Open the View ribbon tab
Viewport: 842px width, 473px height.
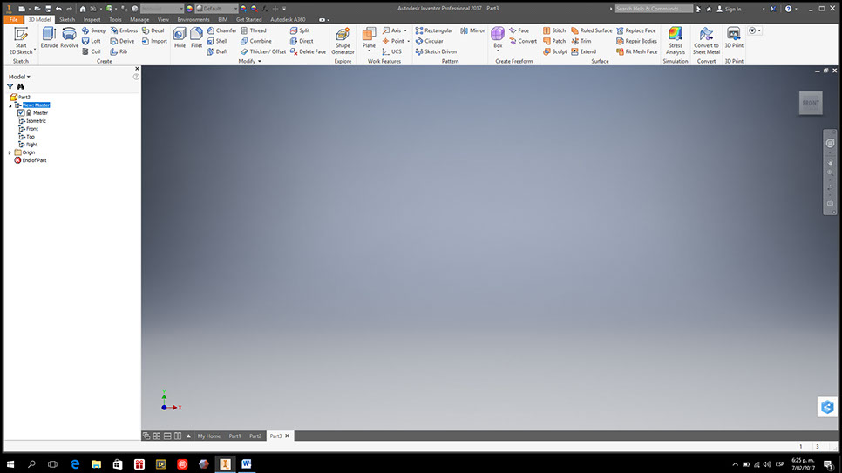[x=163, y=19]
